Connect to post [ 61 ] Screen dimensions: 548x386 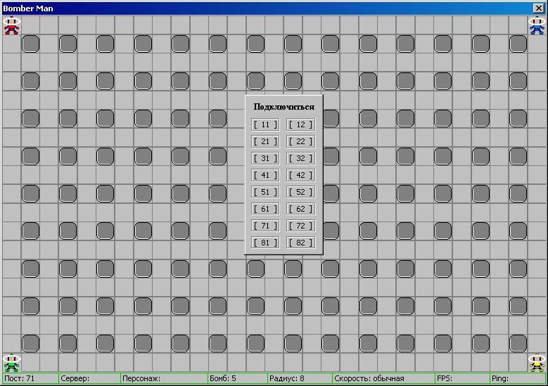265,209
